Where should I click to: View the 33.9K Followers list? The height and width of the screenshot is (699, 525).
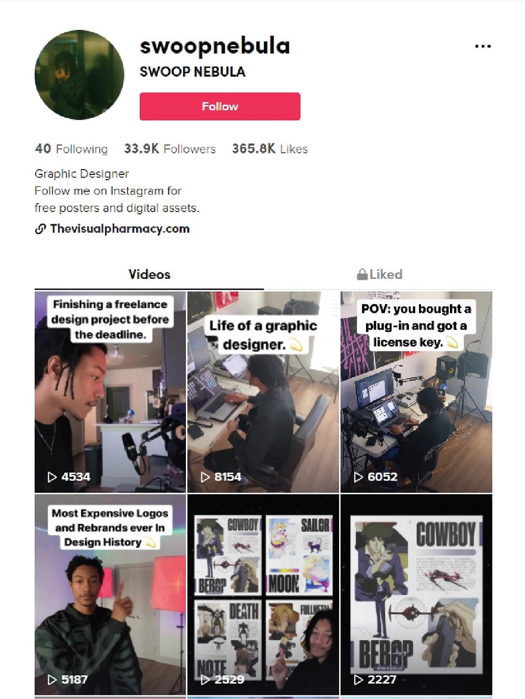point(170,149)
